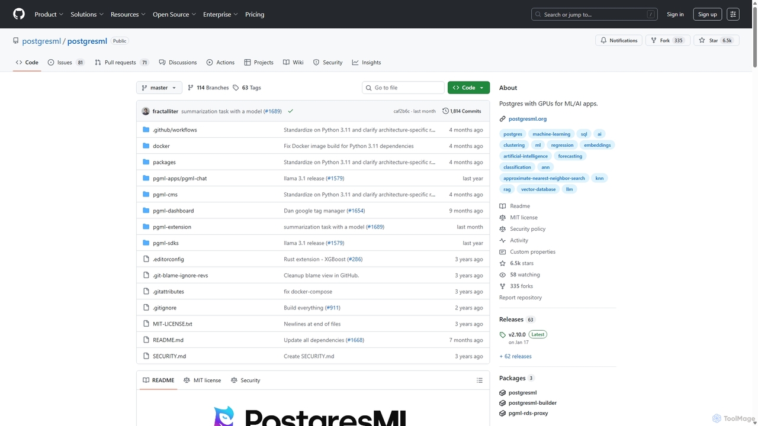Open the .gitignore file
The image size is (758, 426).
[165, 308]
